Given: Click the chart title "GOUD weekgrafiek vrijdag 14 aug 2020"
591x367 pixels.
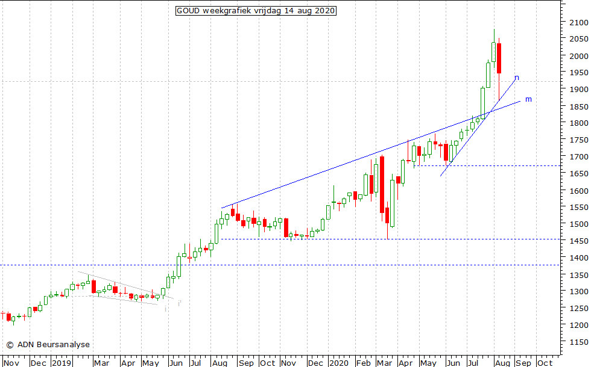Looking at the screenshot, I should (256, 11).
